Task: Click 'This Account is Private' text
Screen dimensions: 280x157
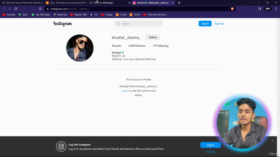Action: [x=138, y=79]
